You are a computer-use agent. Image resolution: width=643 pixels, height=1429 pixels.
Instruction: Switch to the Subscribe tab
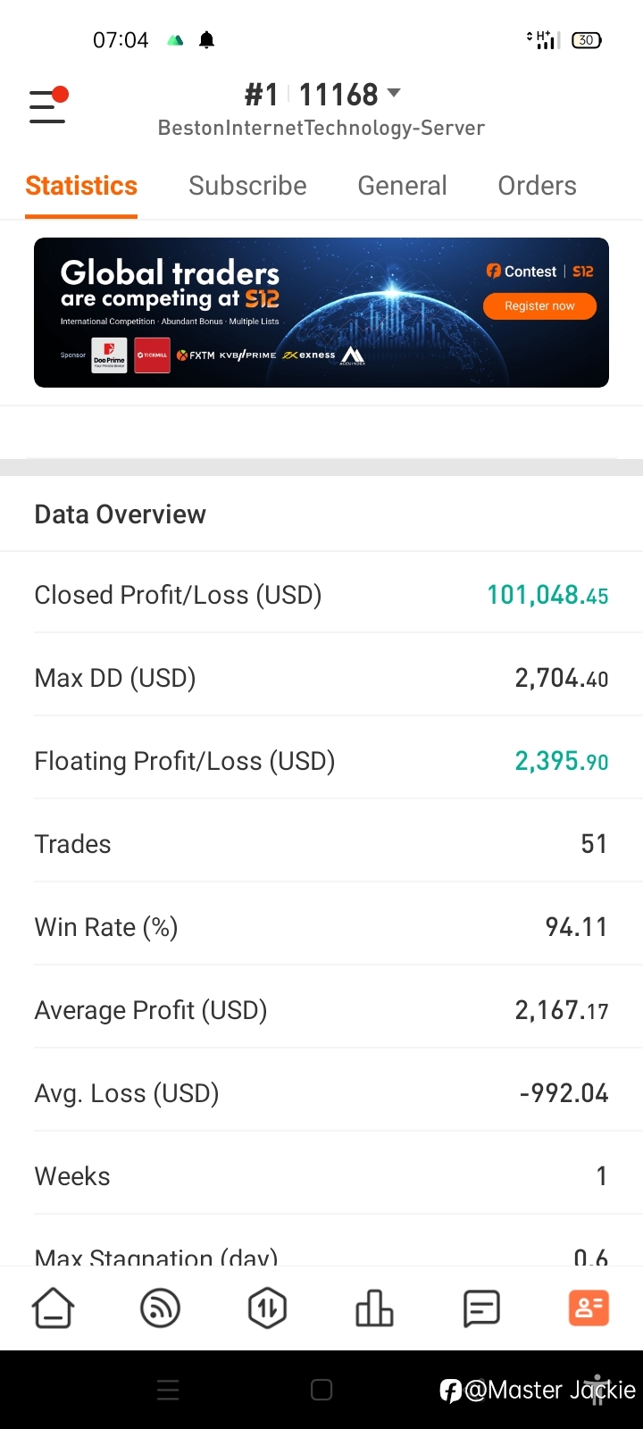click(x=247, y=186)
